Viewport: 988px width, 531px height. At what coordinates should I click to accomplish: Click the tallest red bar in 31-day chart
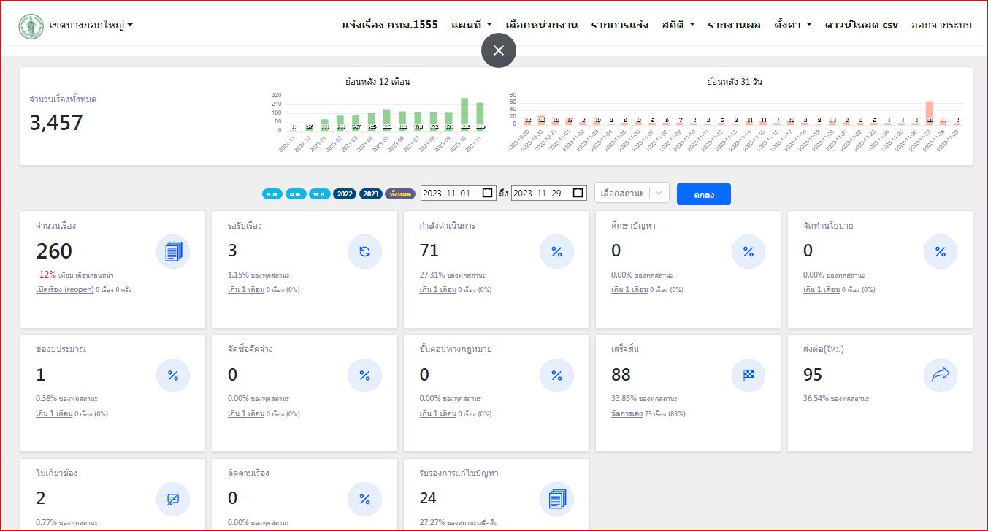pos(929,112)
